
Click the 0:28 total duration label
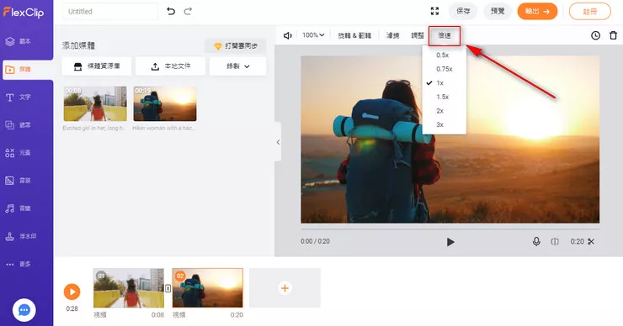[72, 308]
